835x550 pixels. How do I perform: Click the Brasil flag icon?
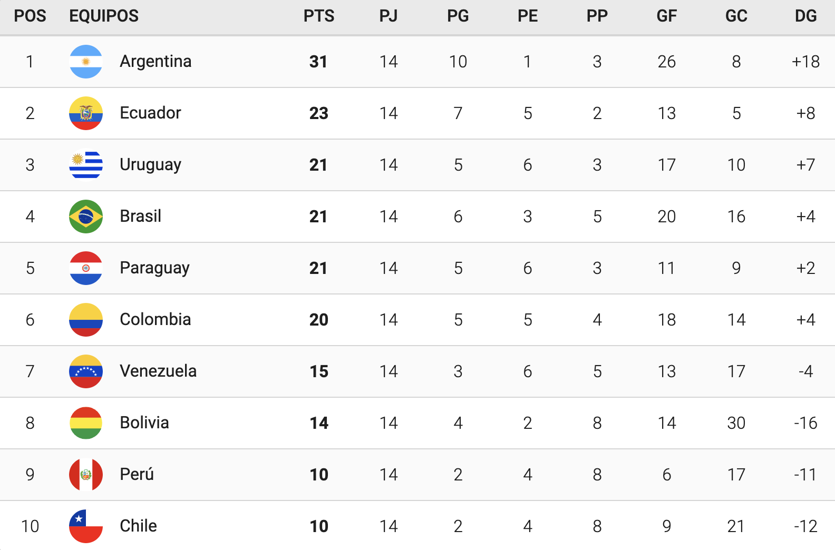(86, 217)
